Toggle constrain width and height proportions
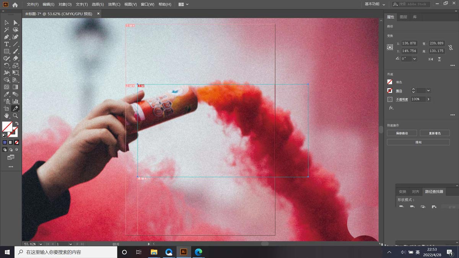 [x=451, y=47]
